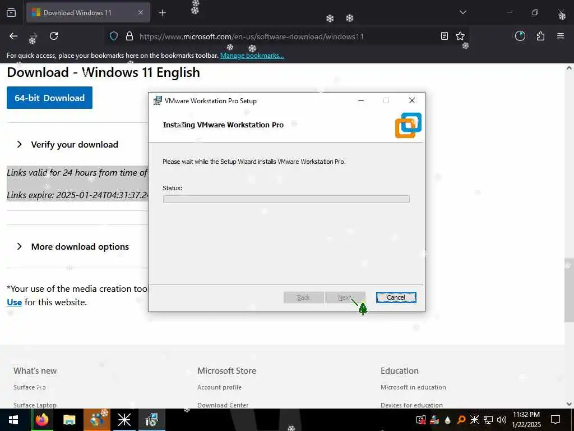This screenshot has height=431, width=574.
Task: Open Devices for education footer link
Action: tap(411, 405)
